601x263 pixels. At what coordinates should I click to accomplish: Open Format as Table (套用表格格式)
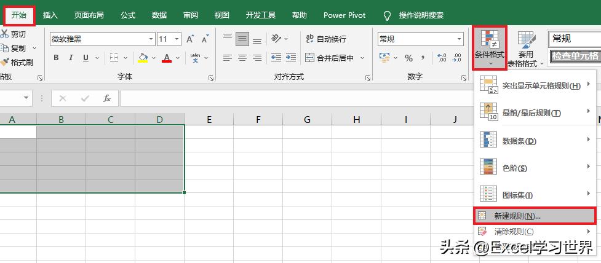click(x=525, y=48)
